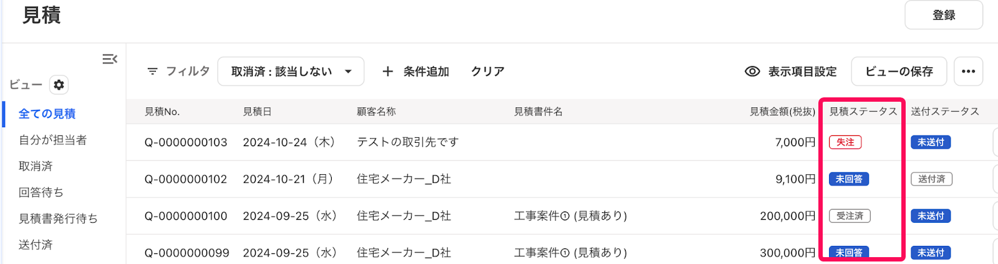Click the 登録 button
998x264 pixels.
(944, 15)
